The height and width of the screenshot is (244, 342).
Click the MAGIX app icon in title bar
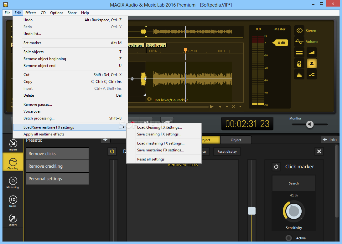coord(6,5)
